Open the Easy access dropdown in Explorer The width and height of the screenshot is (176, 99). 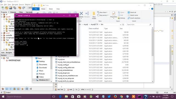pyautogui.click(x=103, y=15)
